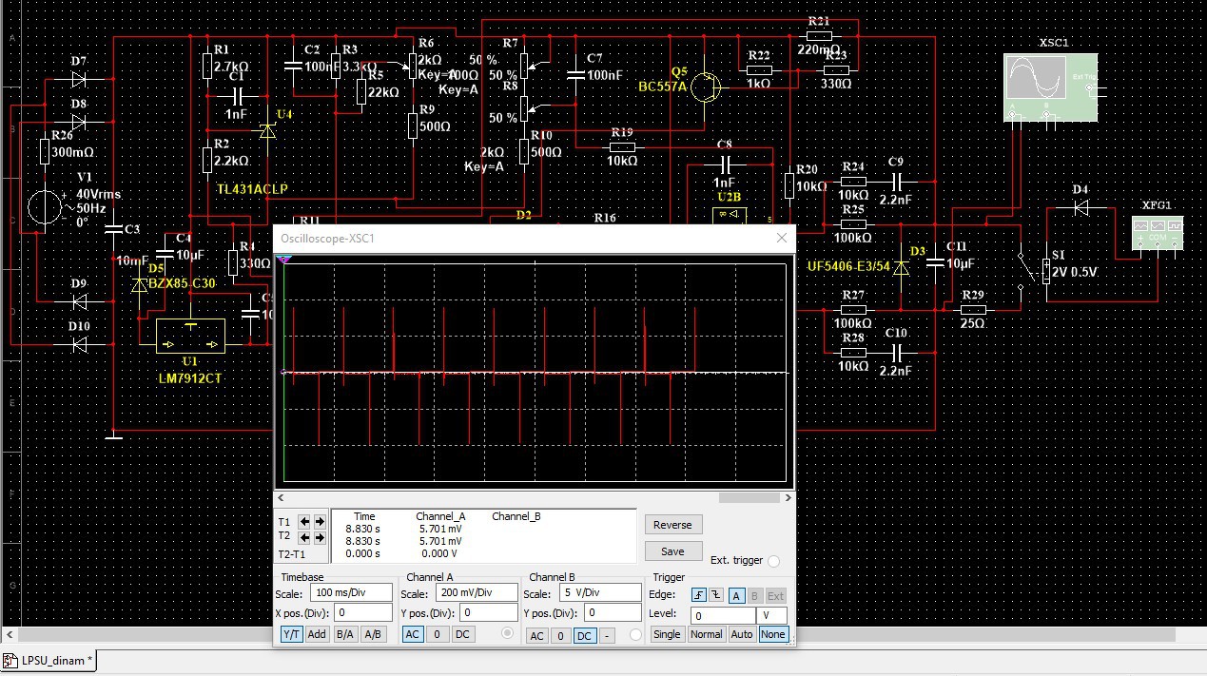The width and height of the screenshot is (1207, 676).
Task: Select the Channel B radio button
Action: coord(635,634)
